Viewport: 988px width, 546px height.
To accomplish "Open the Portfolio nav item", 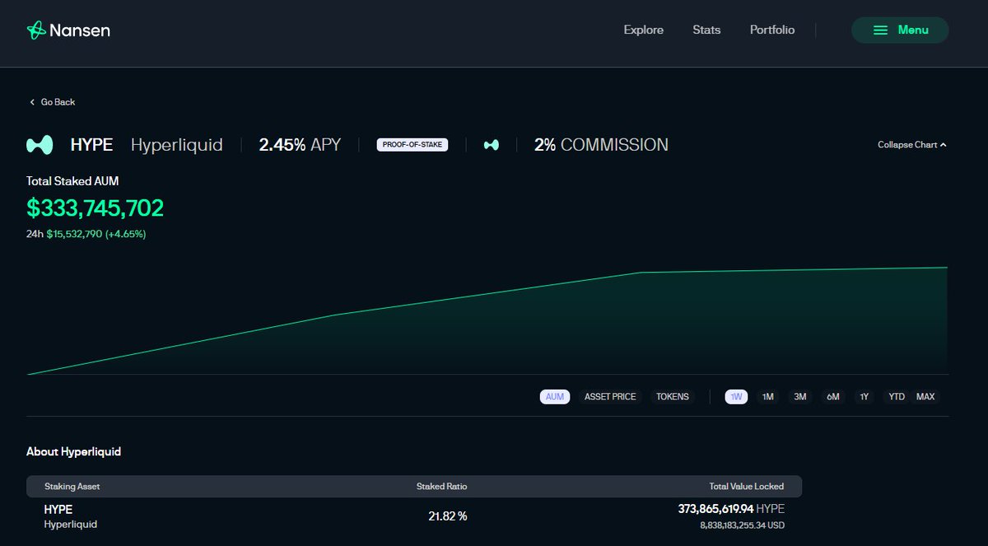I will [x=772, y=30].
